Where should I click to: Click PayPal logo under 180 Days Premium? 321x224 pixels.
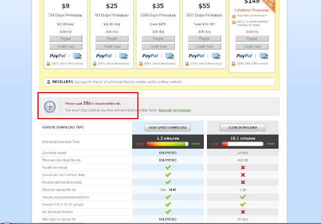(150, 55)
